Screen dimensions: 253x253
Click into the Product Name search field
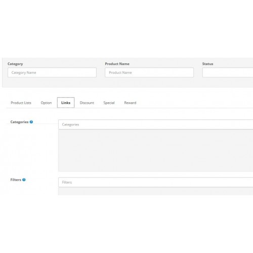tap(149, 72)
